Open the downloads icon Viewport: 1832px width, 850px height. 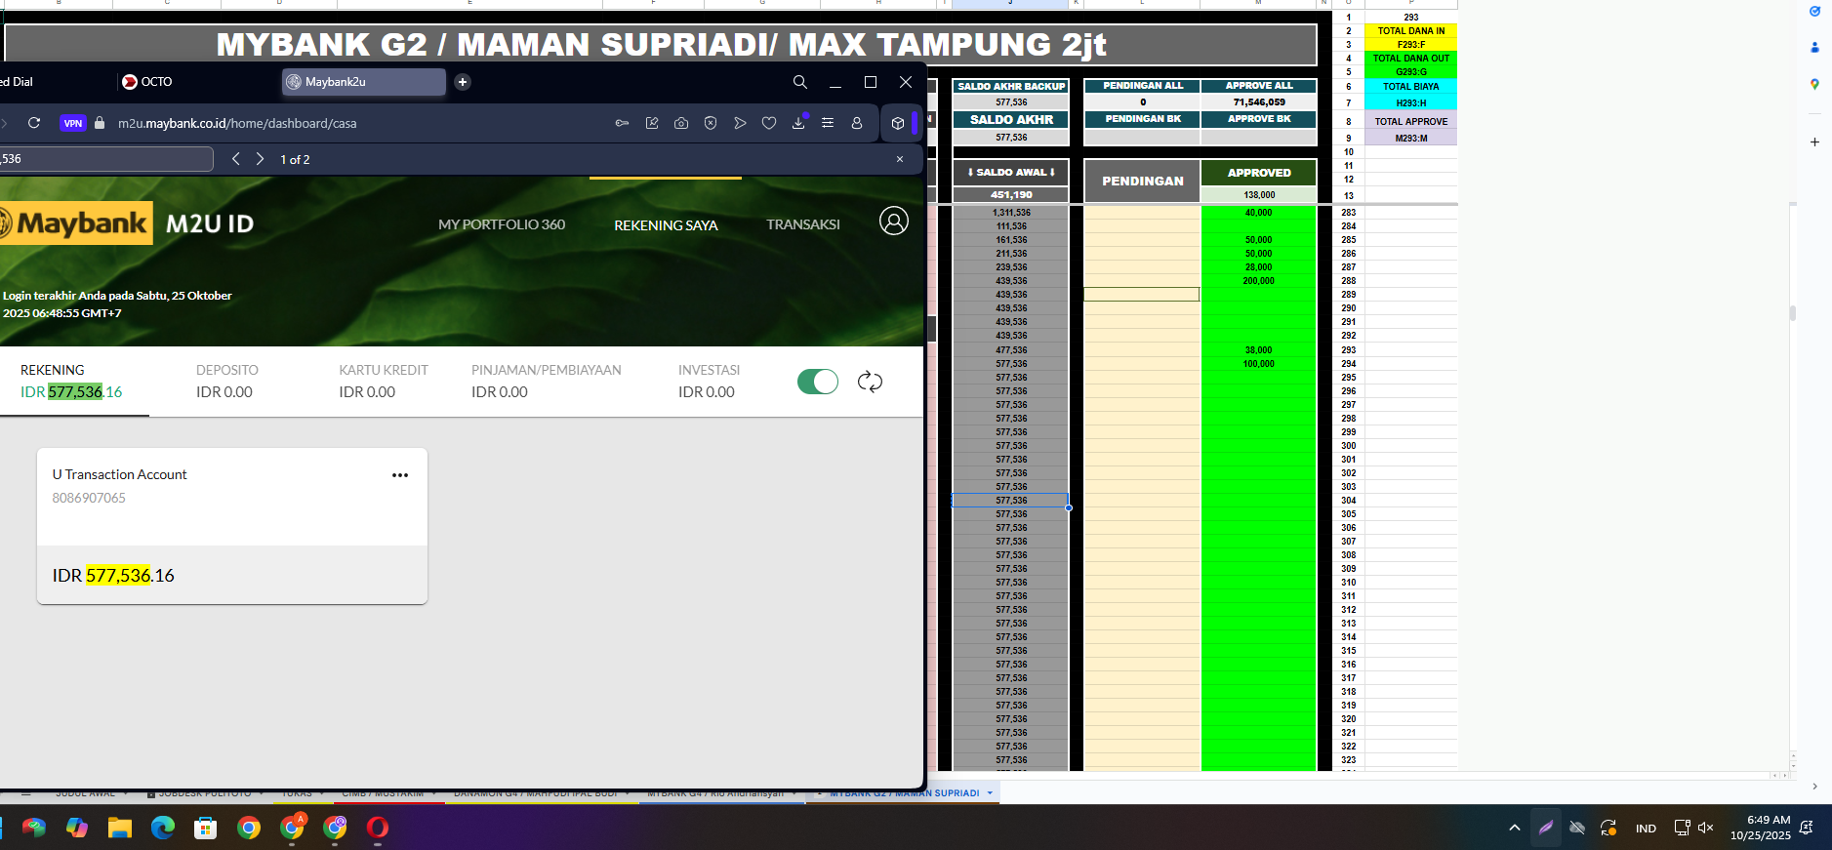(798, 123)
